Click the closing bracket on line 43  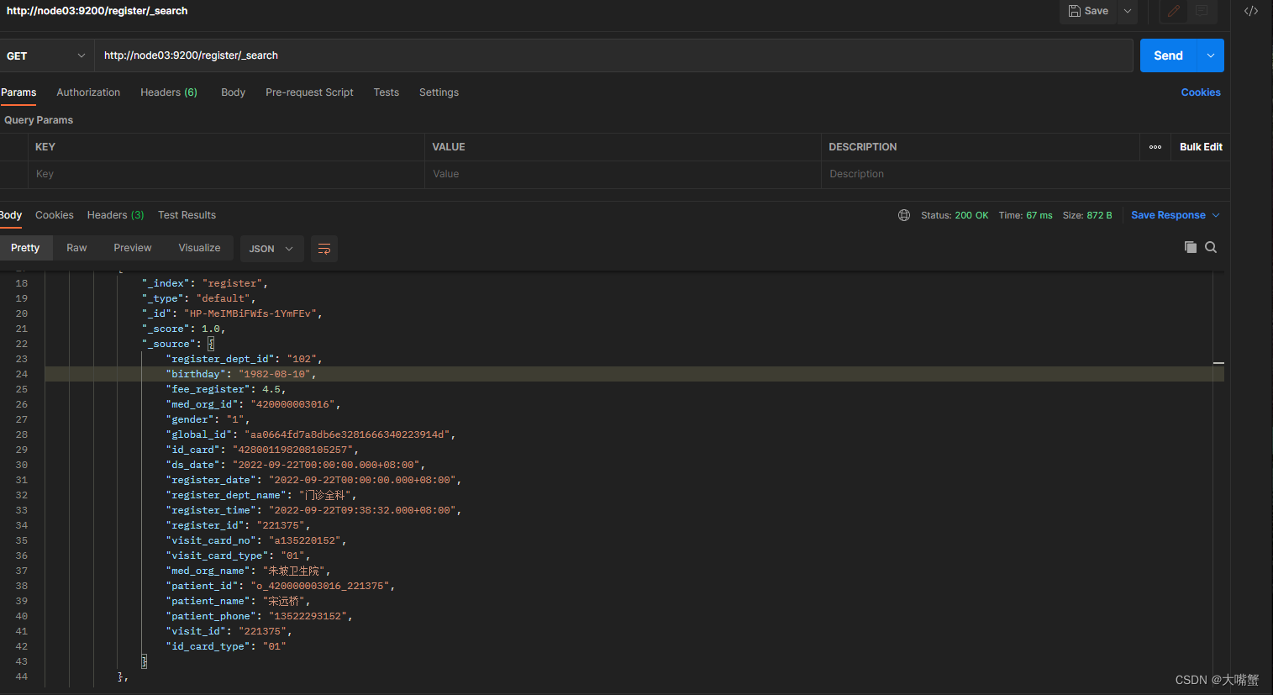144,661
